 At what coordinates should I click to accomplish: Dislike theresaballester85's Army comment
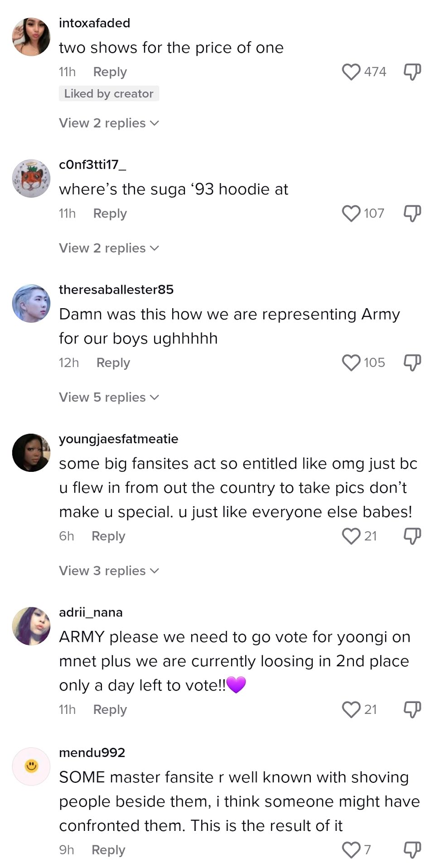[412, 363]
